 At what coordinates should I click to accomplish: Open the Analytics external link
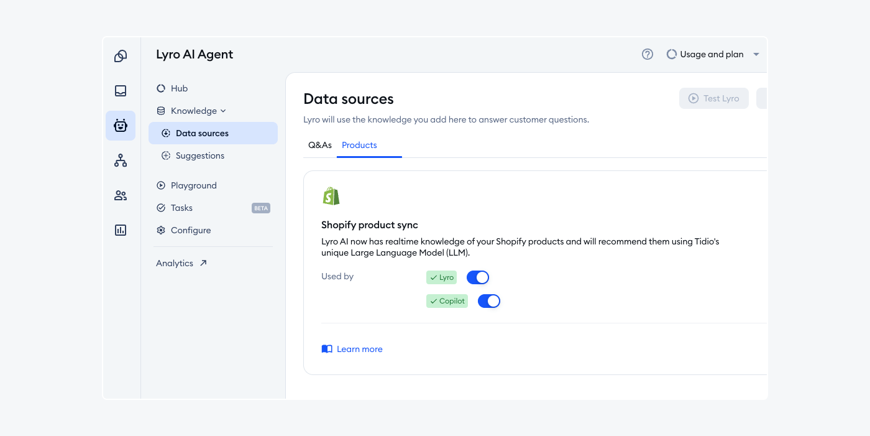coord(181,263)
